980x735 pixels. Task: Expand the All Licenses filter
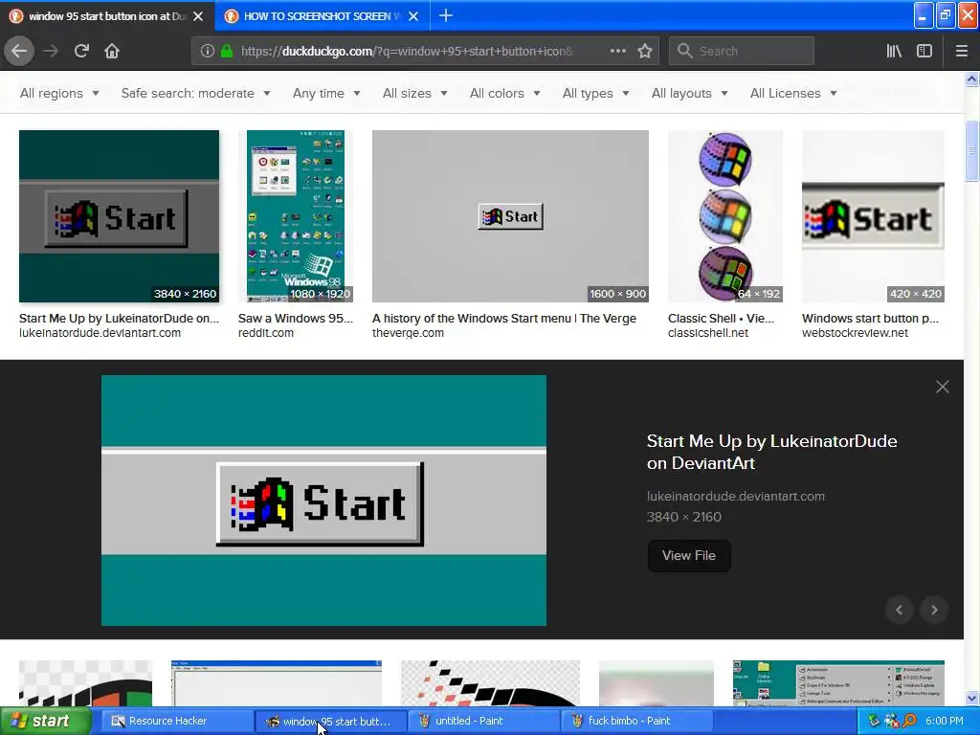(793, 93)
